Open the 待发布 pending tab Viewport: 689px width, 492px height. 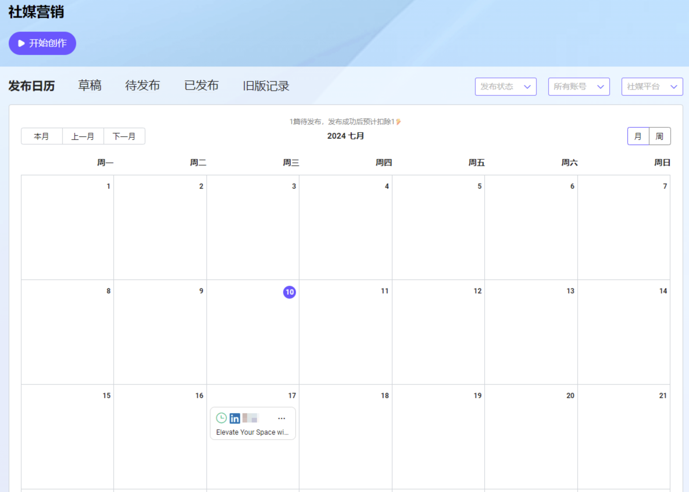point(143,85)
